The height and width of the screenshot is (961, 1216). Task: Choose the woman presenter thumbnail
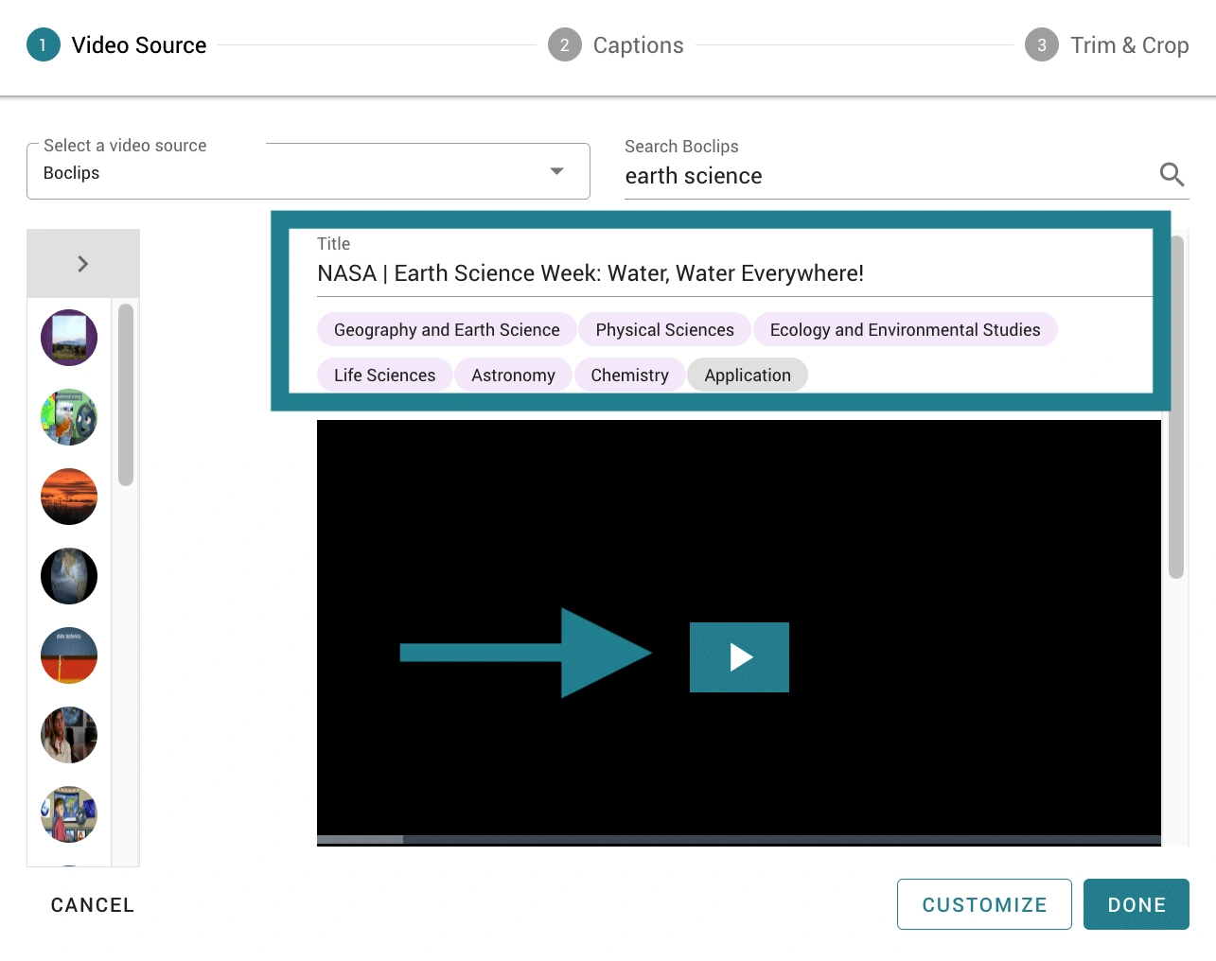[x=69, y=735]
